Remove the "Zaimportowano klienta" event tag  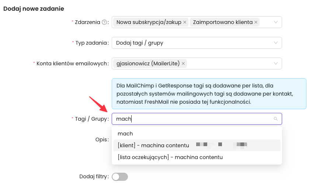[x=256, y=22]
